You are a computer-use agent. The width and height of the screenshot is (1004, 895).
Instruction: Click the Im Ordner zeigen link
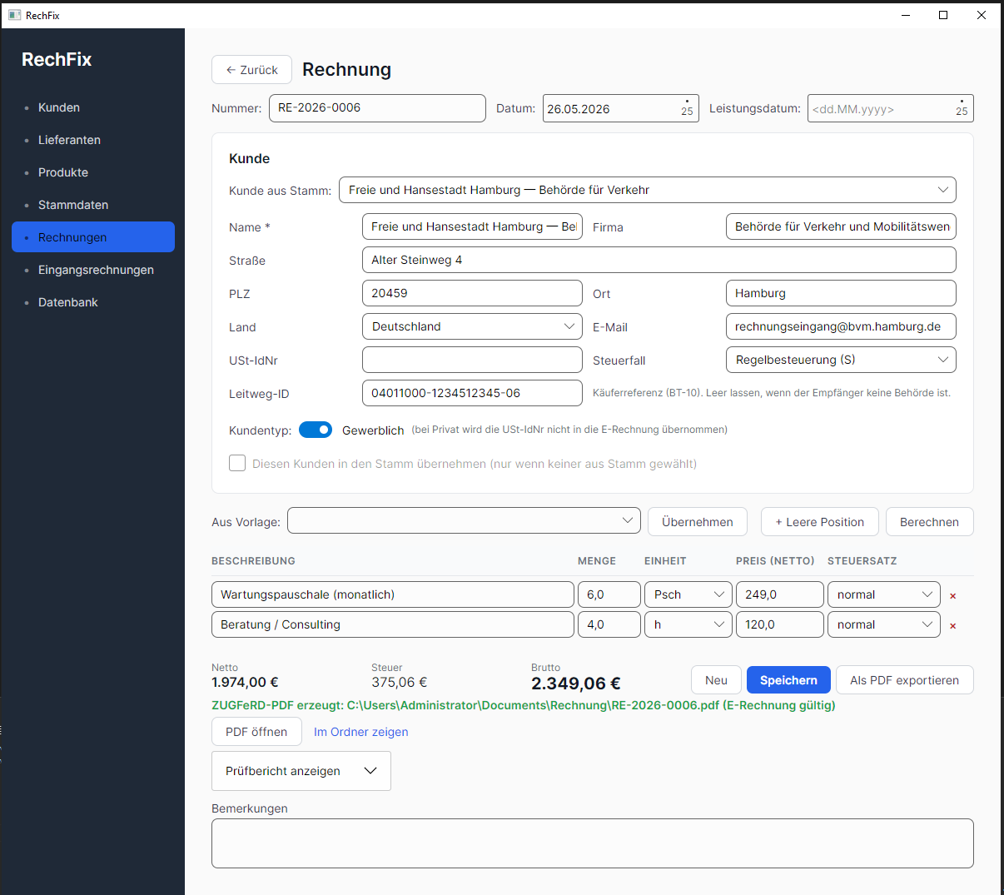click(x=361, y=732)
